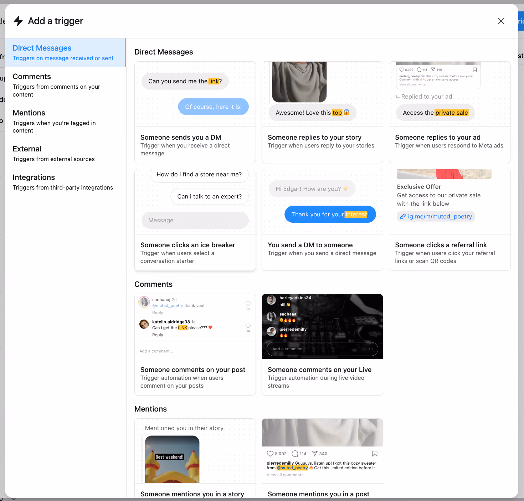Click the three-dots icon in Live comment box
This screenshot has height=501, width=524.
tap(371, 349)
